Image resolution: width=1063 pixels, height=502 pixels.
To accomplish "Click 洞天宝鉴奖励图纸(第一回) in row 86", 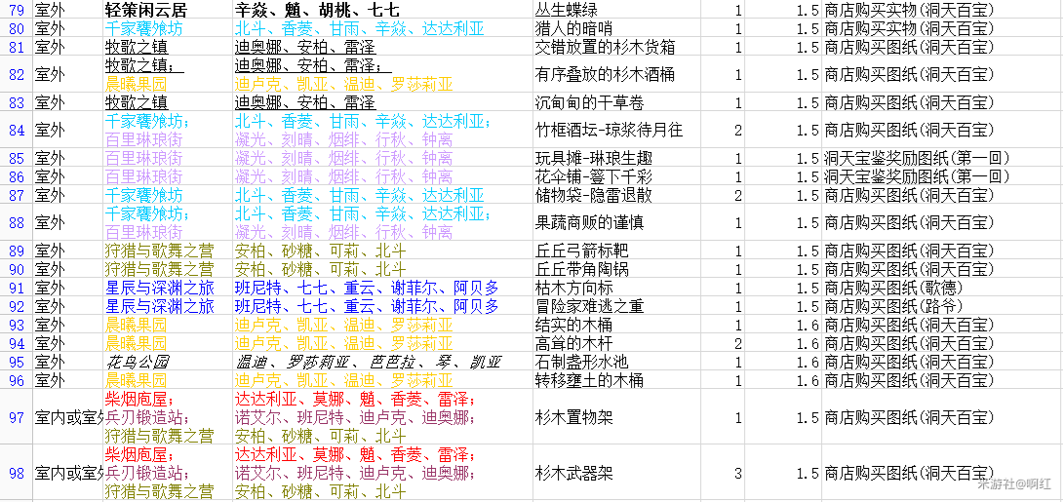I will pos(942,176).
